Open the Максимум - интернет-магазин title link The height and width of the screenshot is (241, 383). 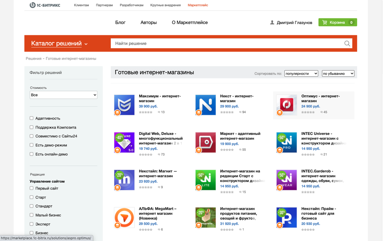pyautogui.click(x=160, y=99)
